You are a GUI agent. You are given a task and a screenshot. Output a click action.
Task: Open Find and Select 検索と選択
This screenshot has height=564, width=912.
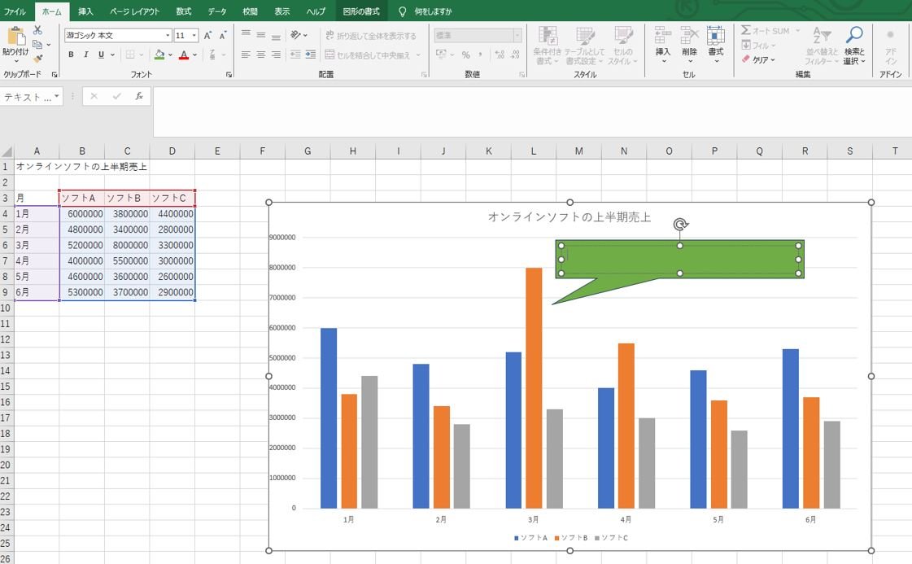click(854, 46)
